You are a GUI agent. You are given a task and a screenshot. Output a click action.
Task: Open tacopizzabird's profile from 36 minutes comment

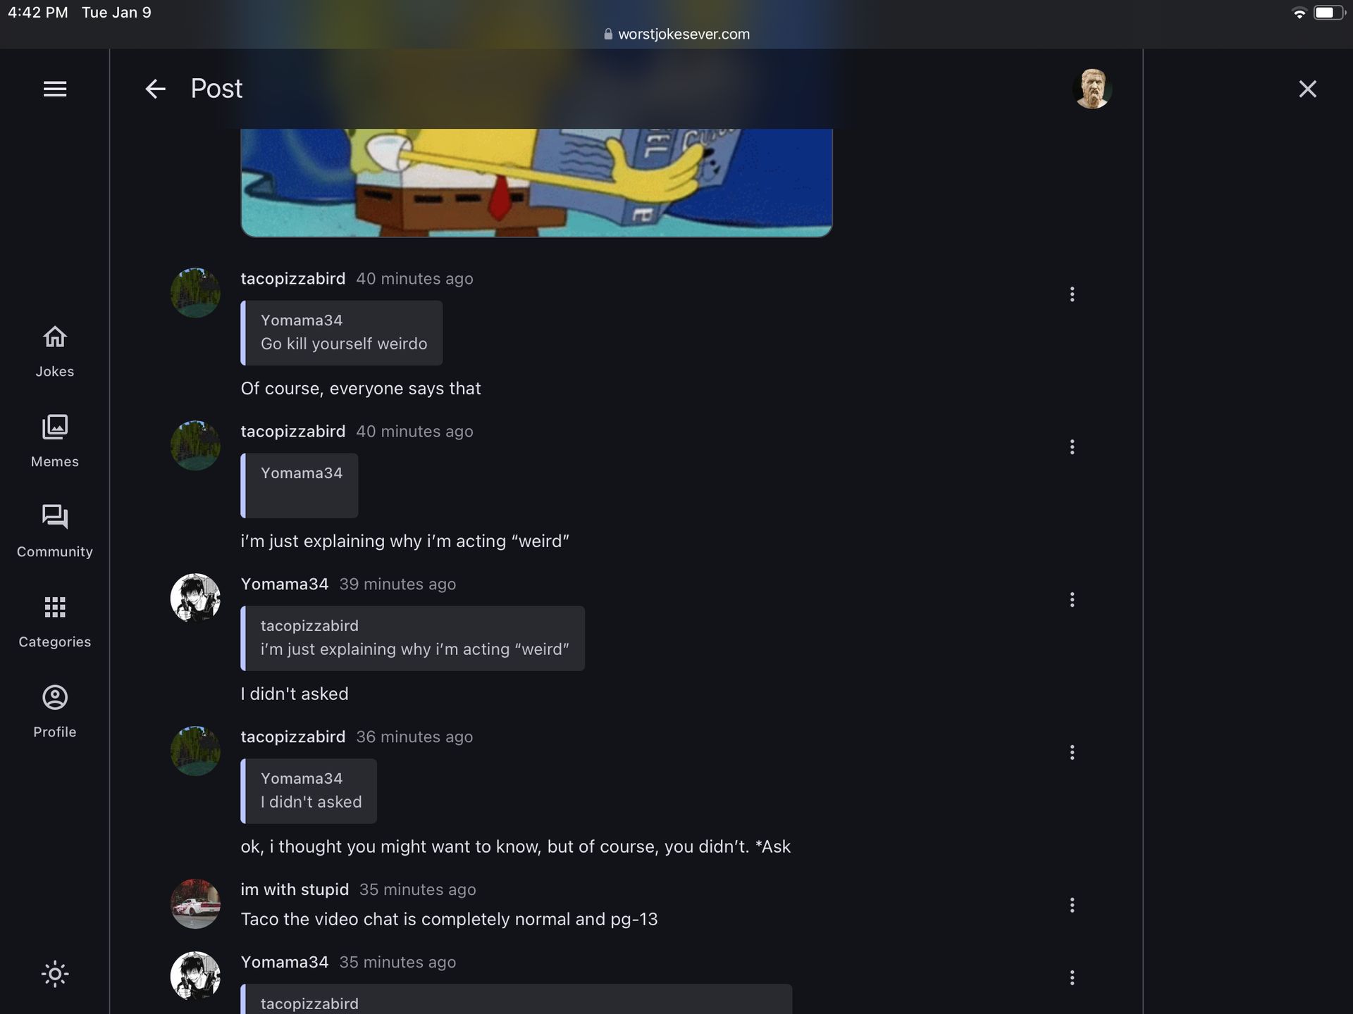pyautogui.click(x=293, y=737)
